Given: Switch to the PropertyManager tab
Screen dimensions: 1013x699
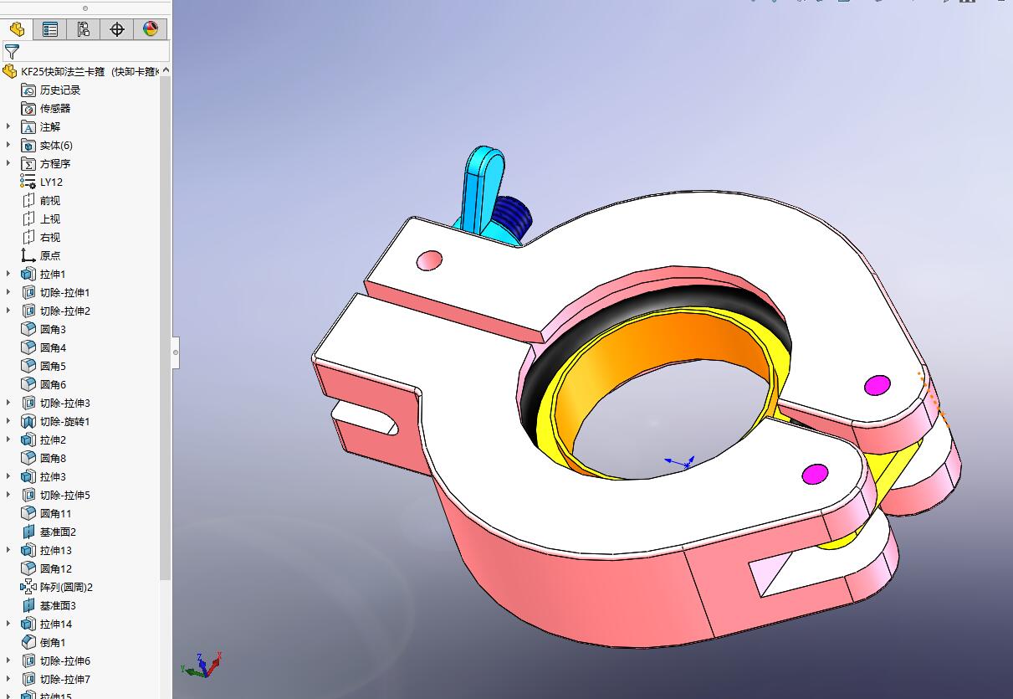Looking at the screenshot, I should pyautogui.click(x=50, y=29).
